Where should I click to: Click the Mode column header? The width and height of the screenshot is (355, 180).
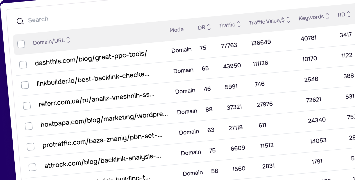(176, 30)
